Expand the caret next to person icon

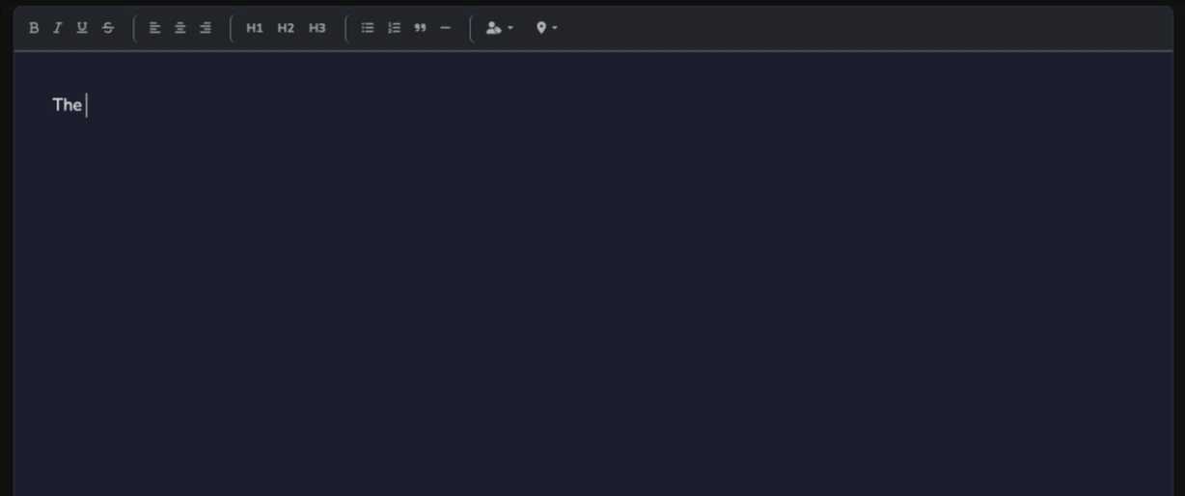510,29
